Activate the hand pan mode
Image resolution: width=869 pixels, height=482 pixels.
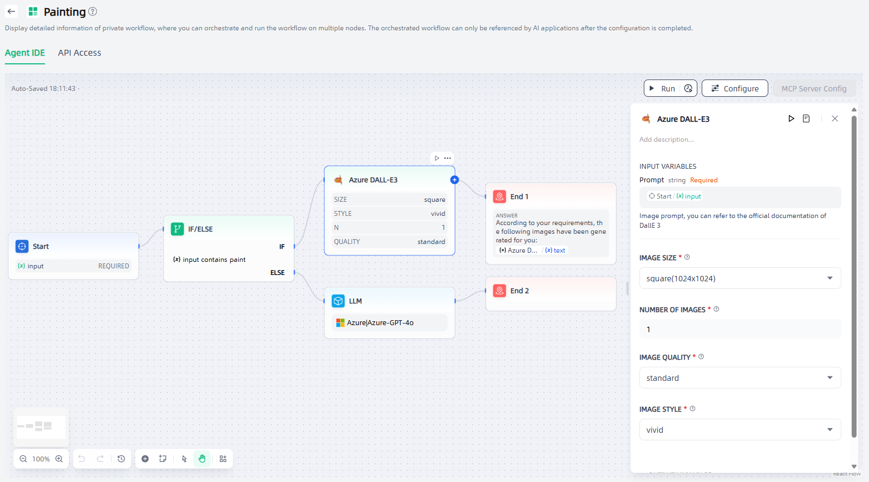(x=202, y=459)
